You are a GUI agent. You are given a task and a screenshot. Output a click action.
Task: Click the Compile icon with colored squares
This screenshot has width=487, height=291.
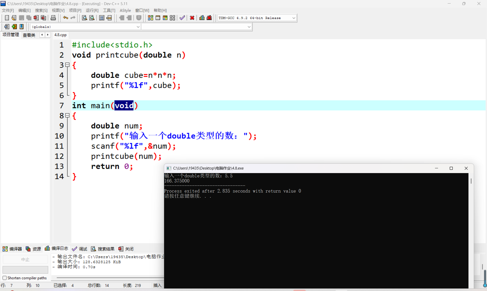click(x=150, y=18)
